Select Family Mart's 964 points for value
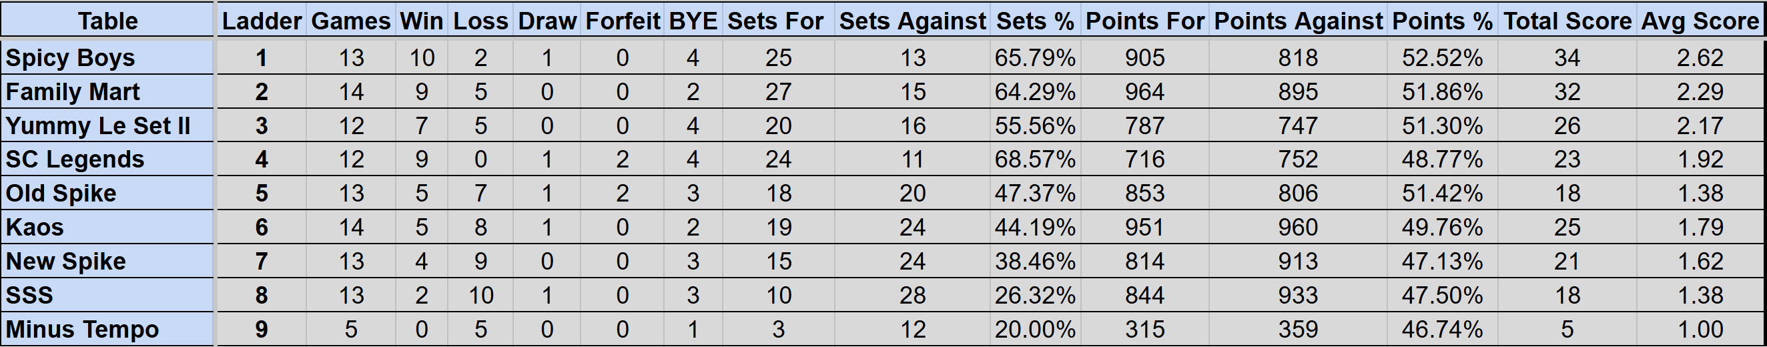 (x=1144, y=92)
